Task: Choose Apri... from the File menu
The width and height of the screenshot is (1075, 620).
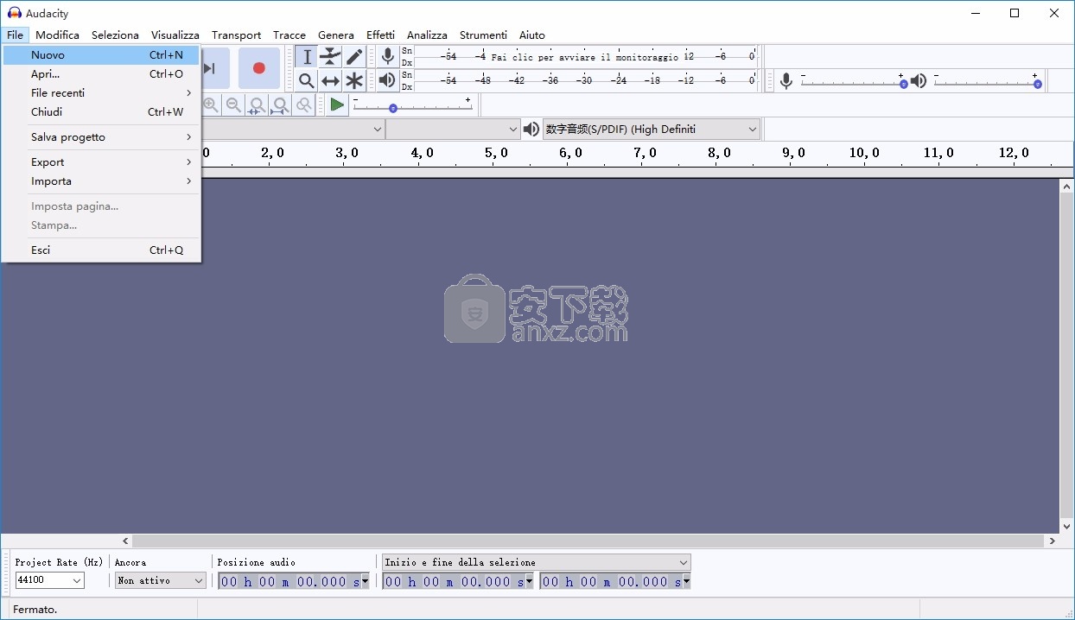Action: (x=102, y=74)
